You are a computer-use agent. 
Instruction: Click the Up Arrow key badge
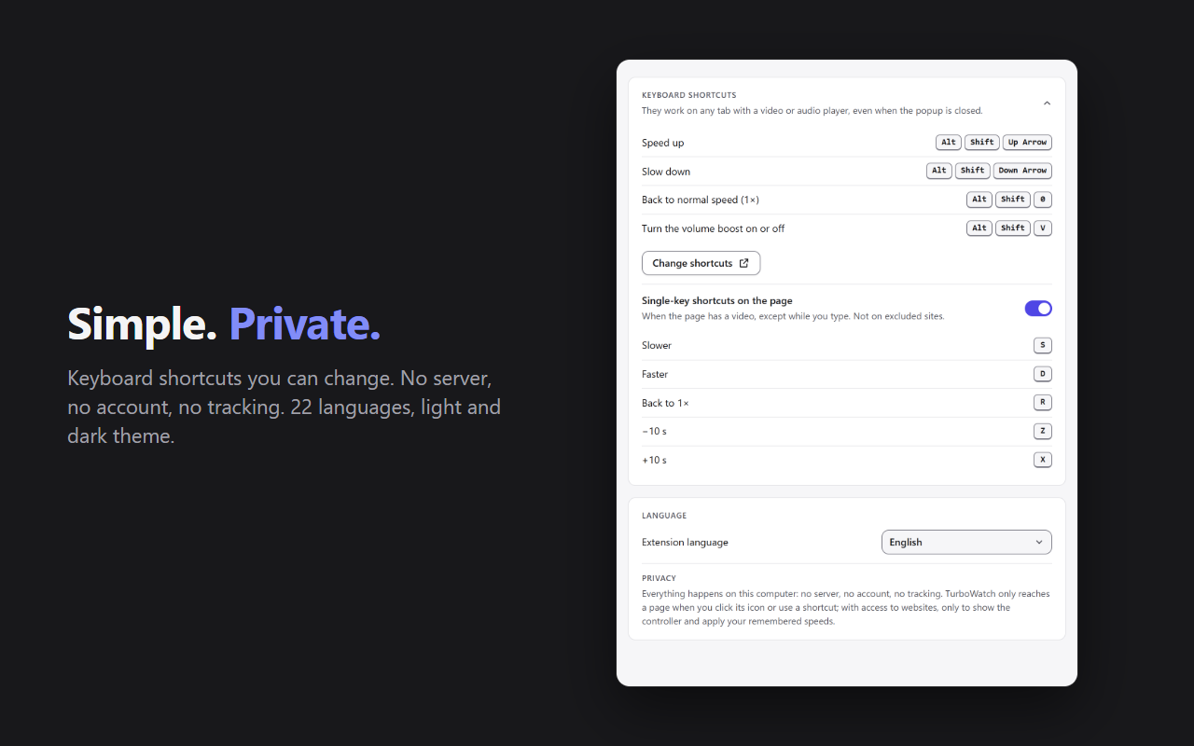point(1027,143)
